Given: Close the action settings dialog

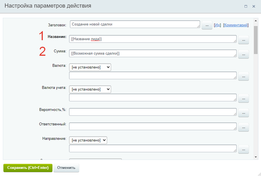Looking at the screenshot, I should click(254, 6).
